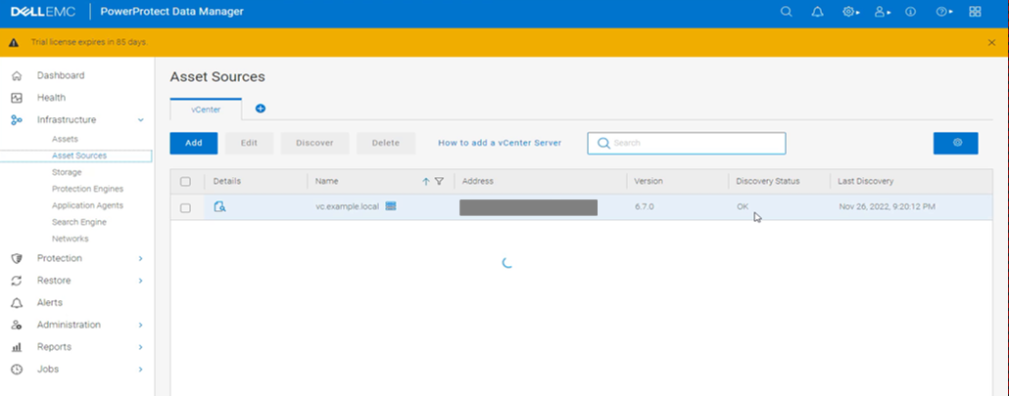Open the details icon for vc.example.local
This screenshot has width=1009, height=396.
click(219, 206)
